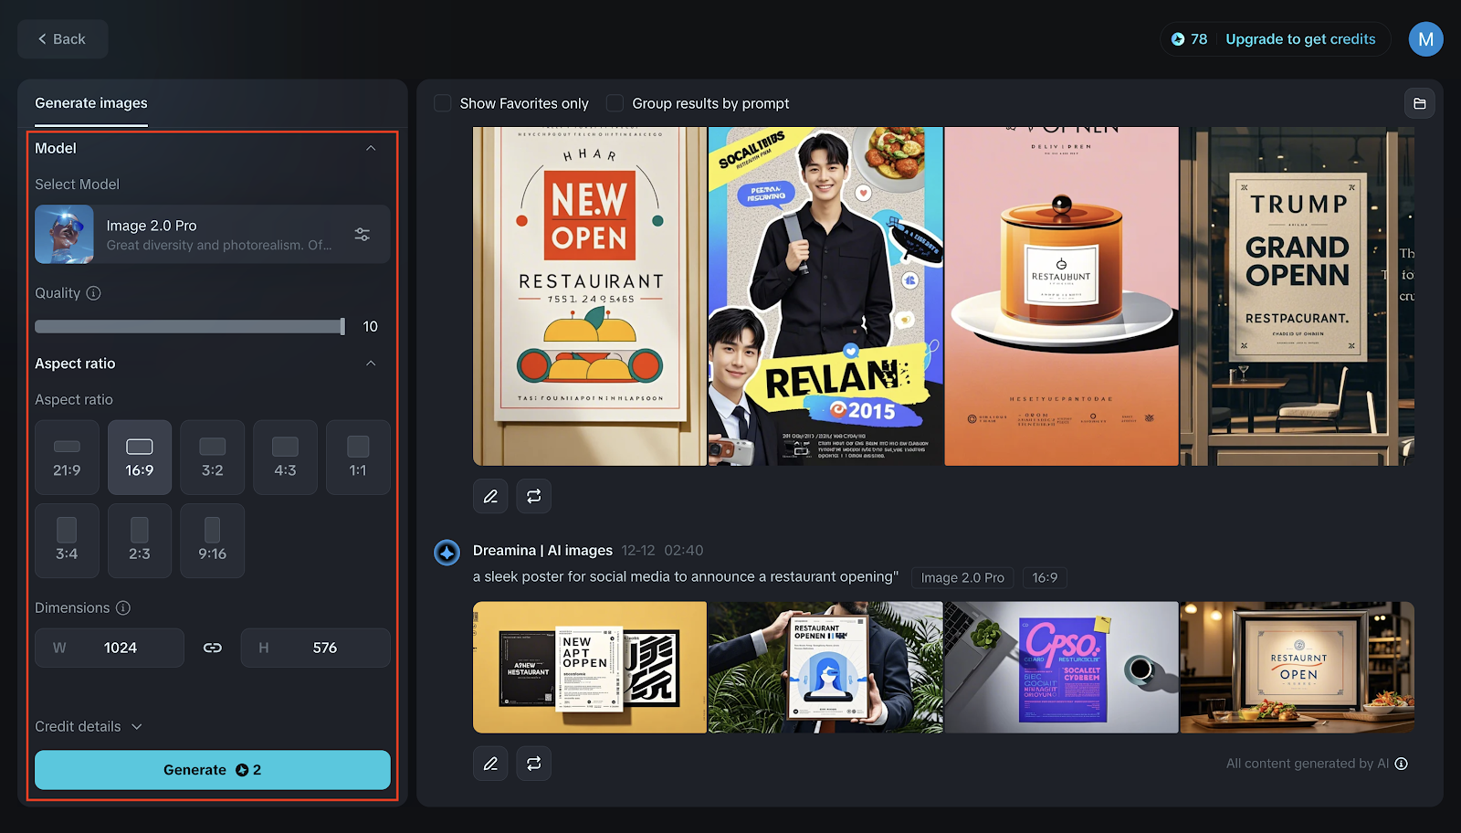Open the yellow NEW APT OPPEN image

coord(590,667)
